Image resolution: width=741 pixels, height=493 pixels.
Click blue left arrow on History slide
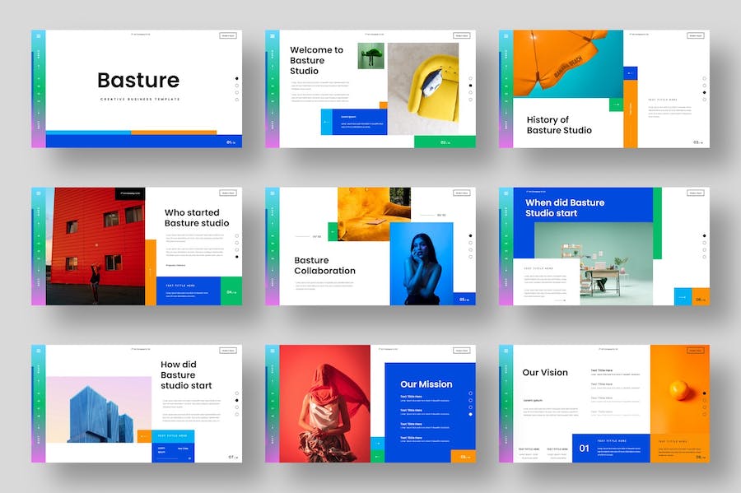coord(630,73)
